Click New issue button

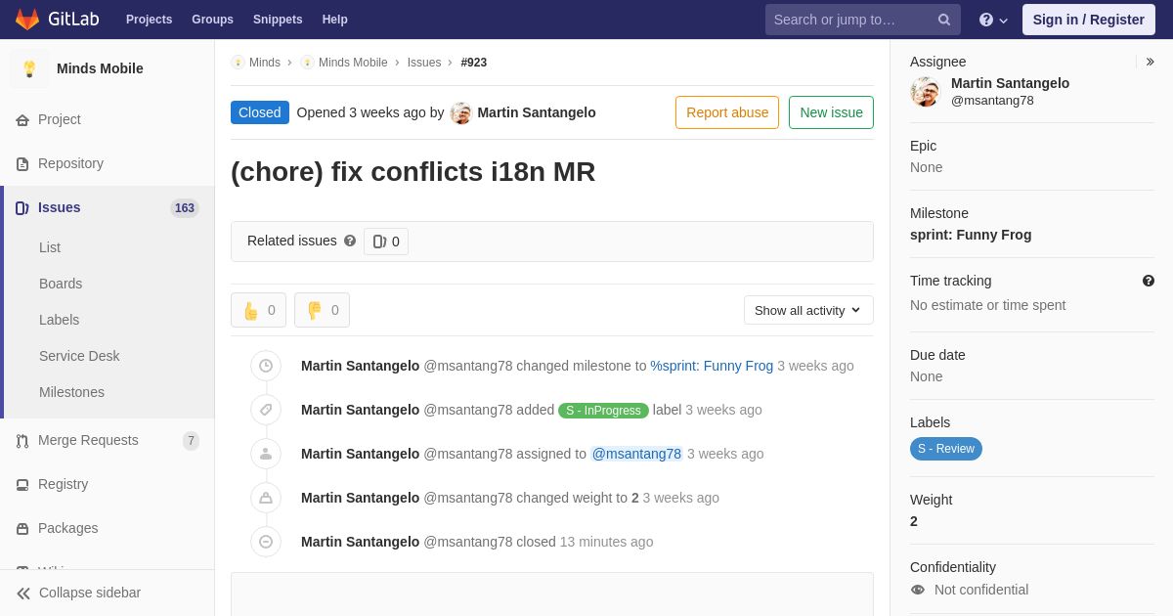[831, 112]
